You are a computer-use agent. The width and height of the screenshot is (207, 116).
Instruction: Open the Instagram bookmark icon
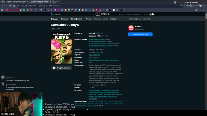tap(21, 10)
